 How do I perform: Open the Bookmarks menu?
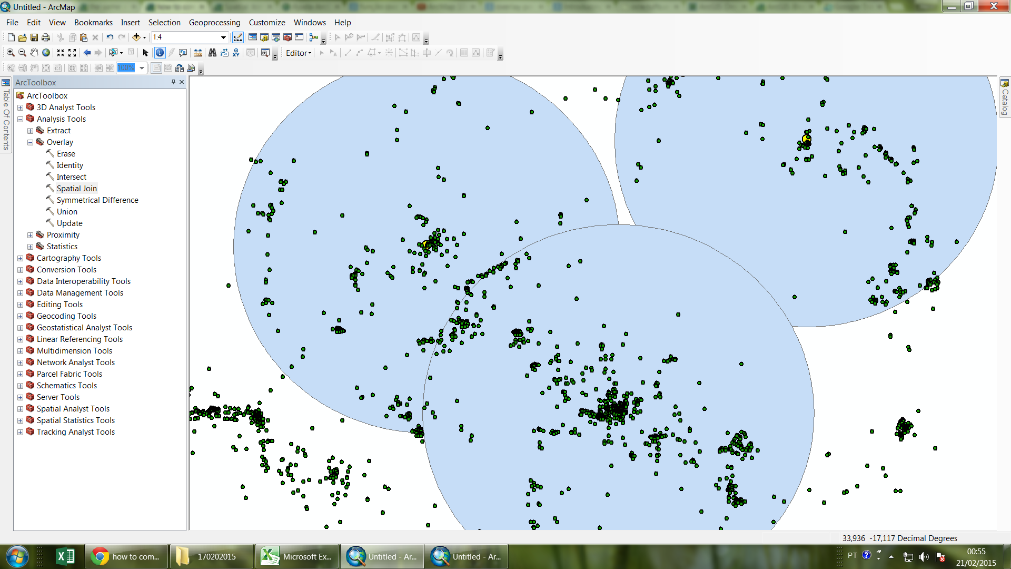click(x=93, y=23)
